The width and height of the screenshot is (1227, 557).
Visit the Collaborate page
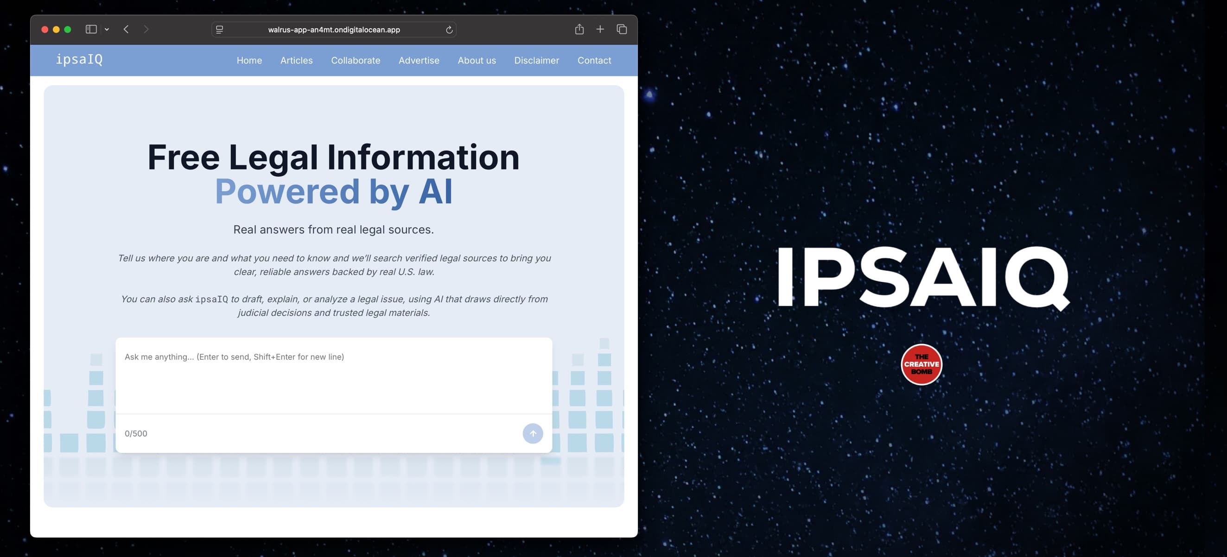tap(356, 60)
